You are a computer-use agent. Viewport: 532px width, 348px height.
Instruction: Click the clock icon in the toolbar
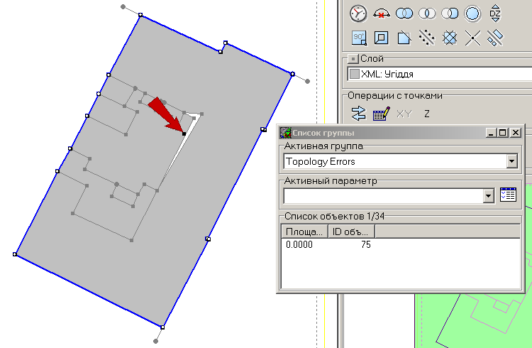pos(358,14)
